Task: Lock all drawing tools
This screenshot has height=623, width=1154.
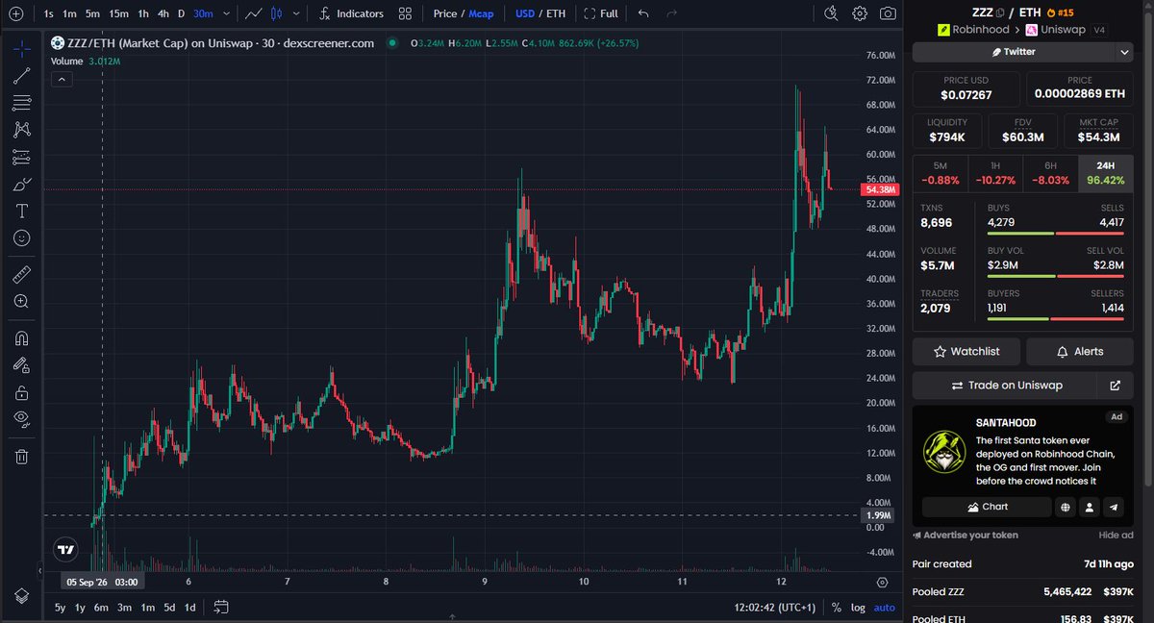Action: 22,392
